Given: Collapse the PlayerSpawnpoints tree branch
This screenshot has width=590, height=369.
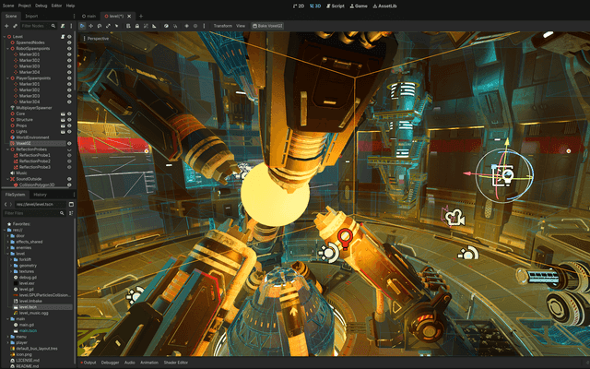Looking at the screenshot, I should pos(8,77).
